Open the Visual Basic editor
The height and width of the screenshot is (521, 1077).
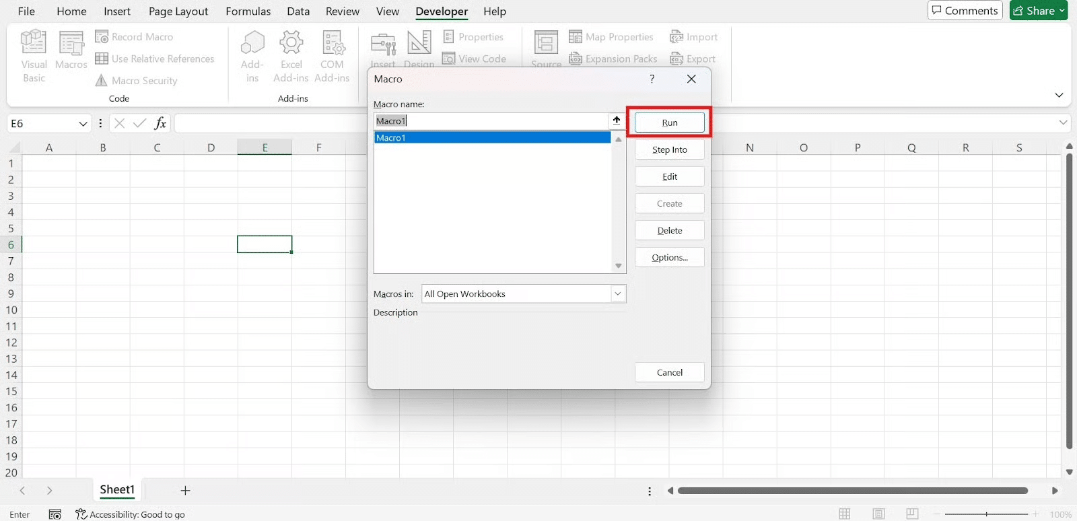(x=34, y=57)
